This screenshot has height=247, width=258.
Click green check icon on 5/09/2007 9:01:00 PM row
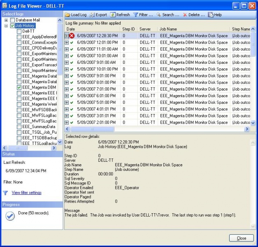click(72, 76)
